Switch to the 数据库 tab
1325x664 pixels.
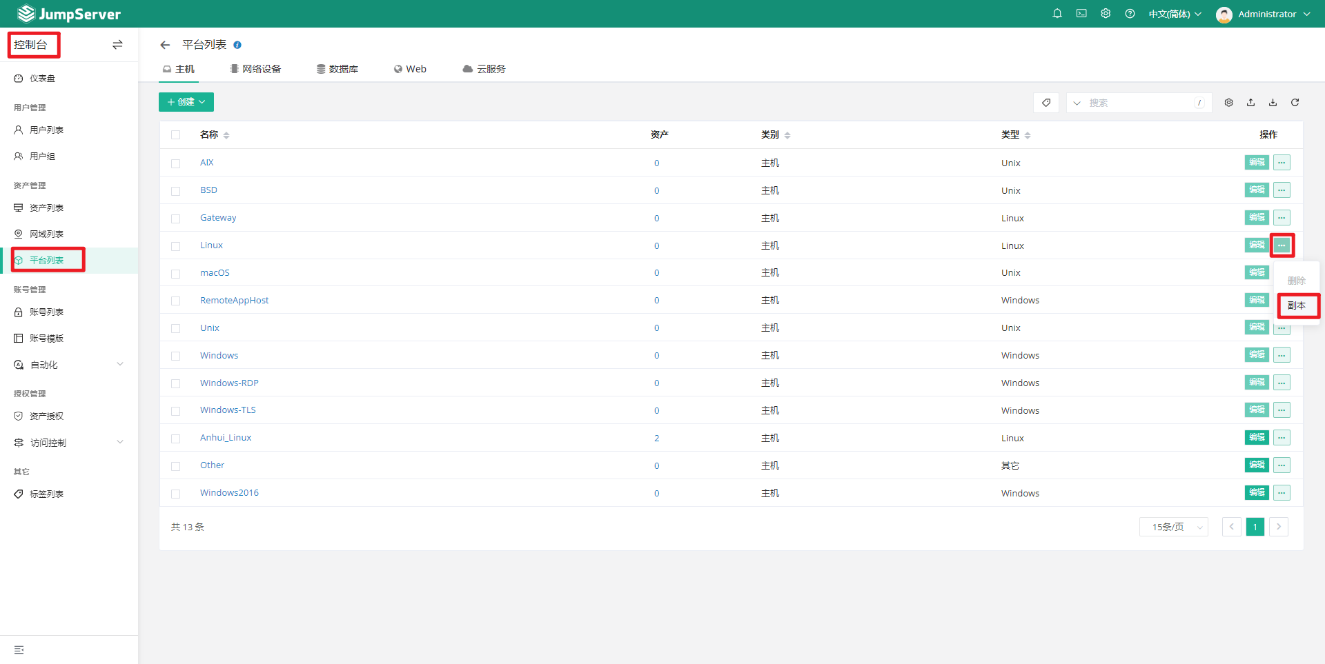(337, 69)
